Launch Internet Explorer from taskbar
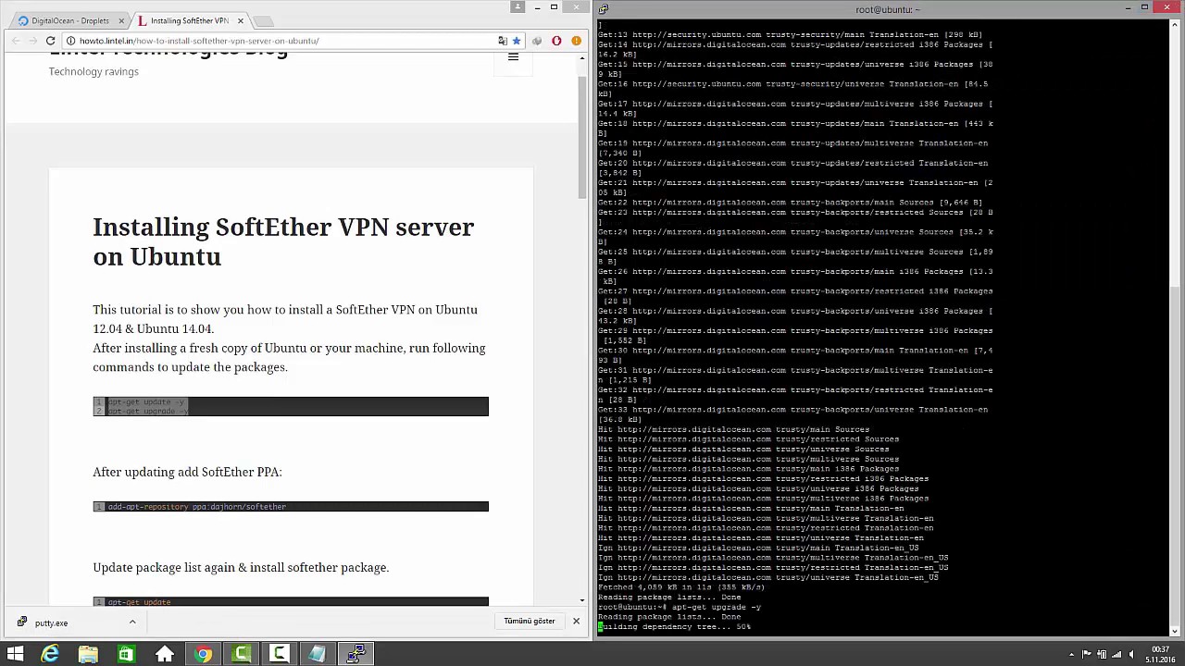The height and width of the screenshot is (666, 1185). point(50,654)
